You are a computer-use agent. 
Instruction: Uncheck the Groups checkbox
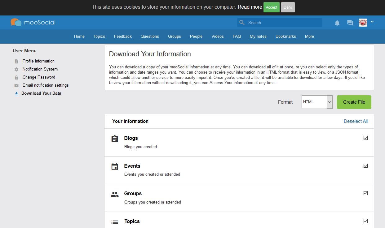365,193
